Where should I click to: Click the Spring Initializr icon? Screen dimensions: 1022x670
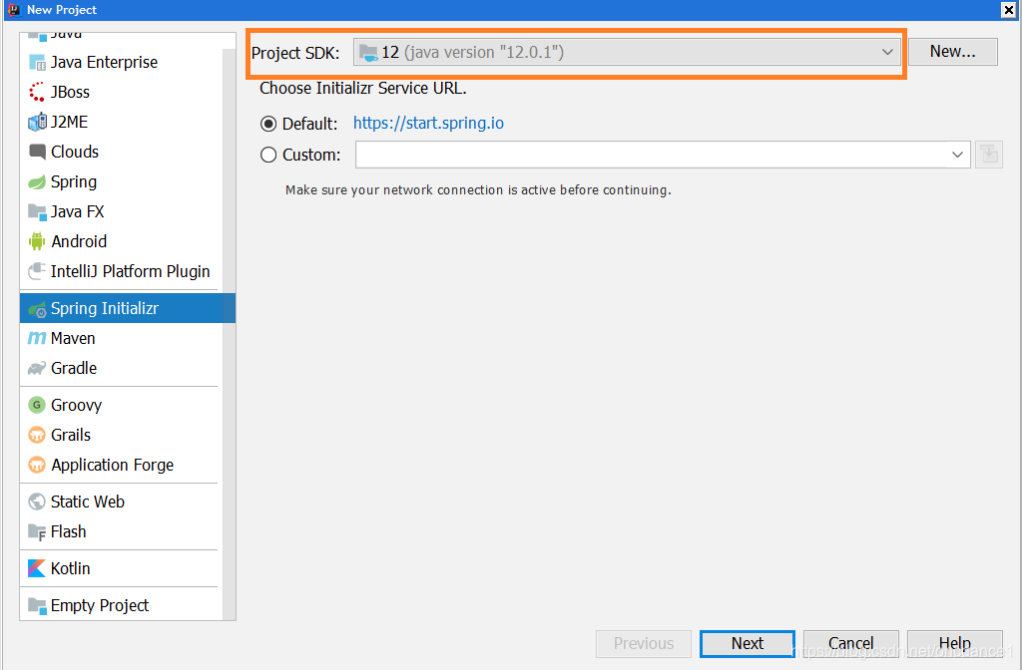click(37, 309)
